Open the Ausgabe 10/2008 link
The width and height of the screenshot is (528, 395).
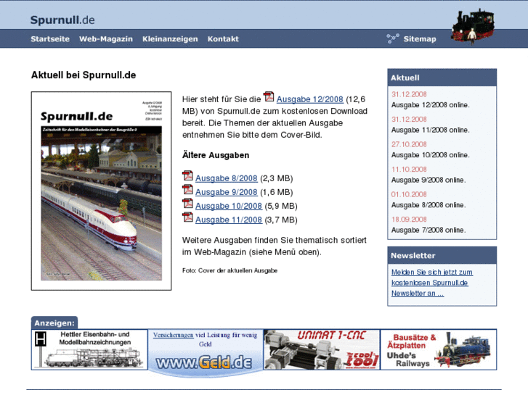pos(229,206)
